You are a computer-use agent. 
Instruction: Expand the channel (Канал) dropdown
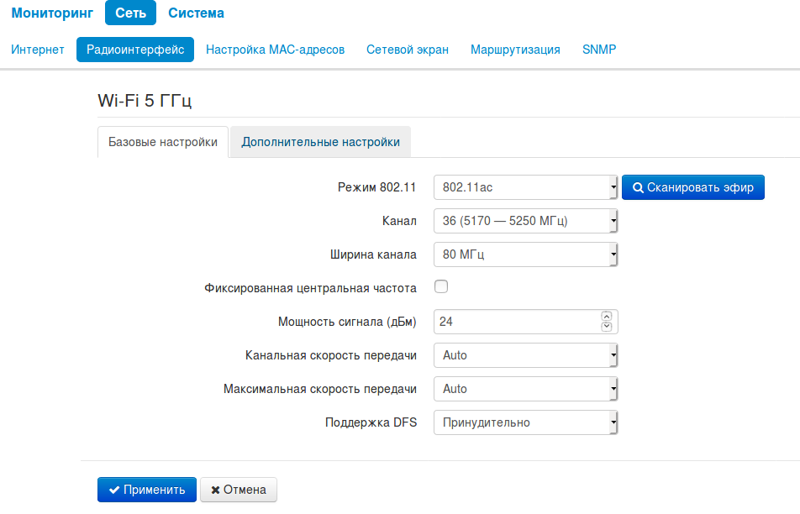point(525,221)
